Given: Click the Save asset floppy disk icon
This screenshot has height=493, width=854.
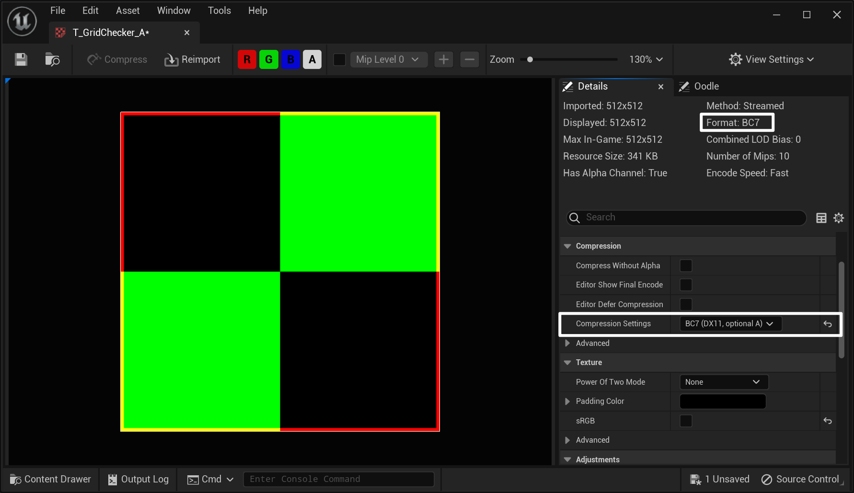Looking at the screenshot, I should (21, 59).
